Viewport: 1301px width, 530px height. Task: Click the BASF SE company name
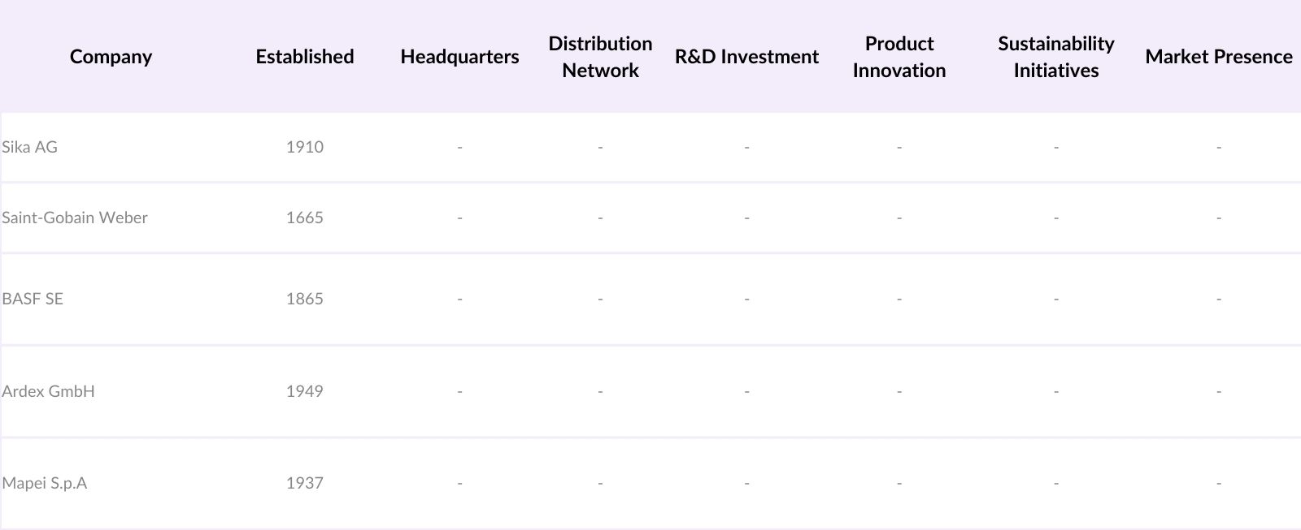click(x=33, y=299)
